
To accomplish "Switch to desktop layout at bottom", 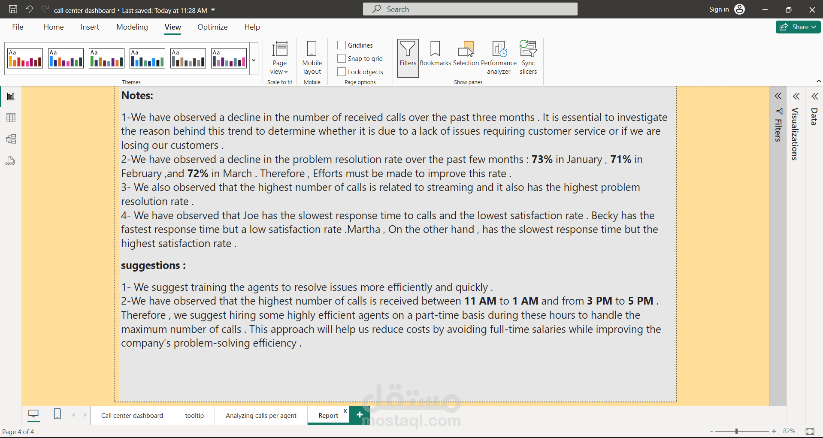I will pos(33,414).
